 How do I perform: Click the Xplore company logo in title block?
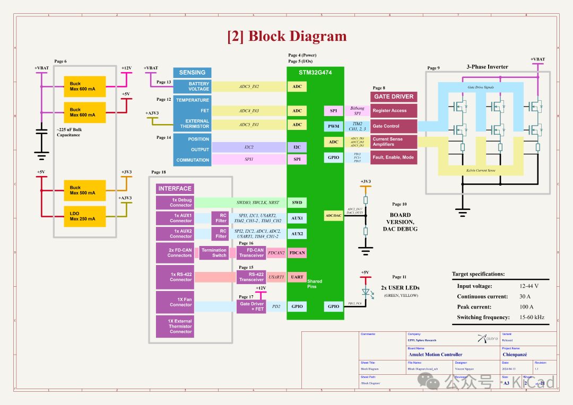(487, 339)
